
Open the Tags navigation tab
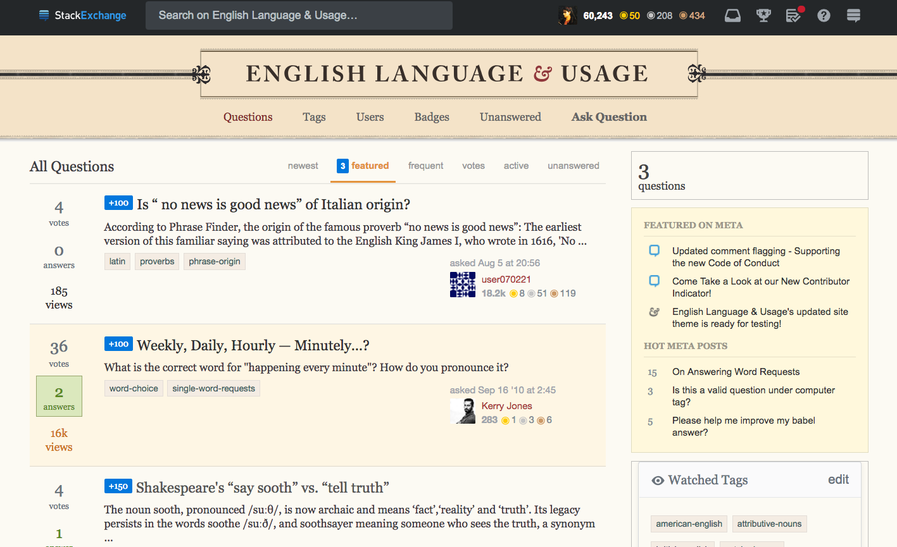coord(314,117)
